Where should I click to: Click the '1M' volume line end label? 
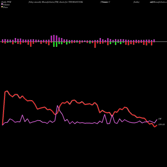160,119
